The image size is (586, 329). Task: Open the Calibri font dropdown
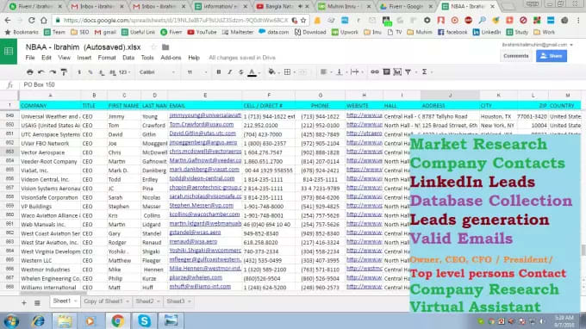tap(157, 72)
